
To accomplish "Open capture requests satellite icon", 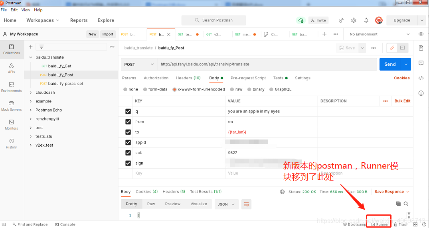I will point(341,20).
